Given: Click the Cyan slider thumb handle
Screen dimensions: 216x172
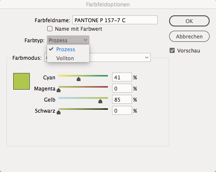Looking at the screenshot, I should (x=78, y=79).
